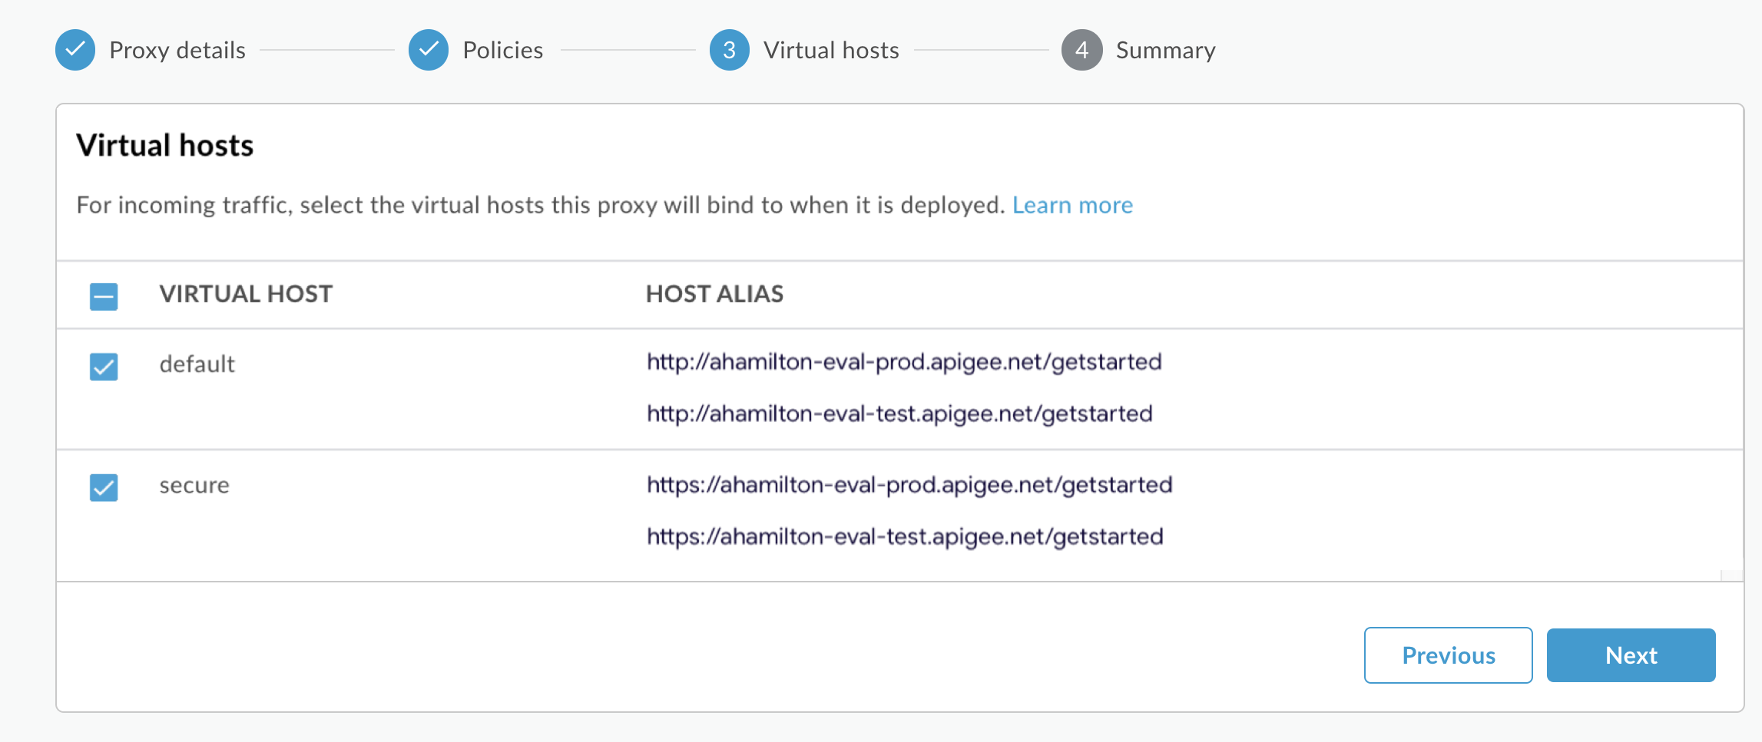The width and height of the screenshot is (1762, 742).
Task: Click the https eval-prod getstarted host alias
Action: (909, 484)
